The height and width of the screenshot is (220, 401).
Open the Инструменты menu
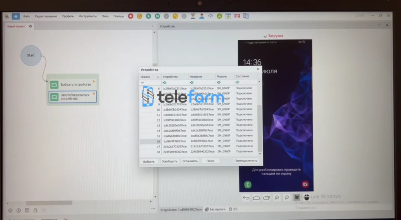(88, 16)
